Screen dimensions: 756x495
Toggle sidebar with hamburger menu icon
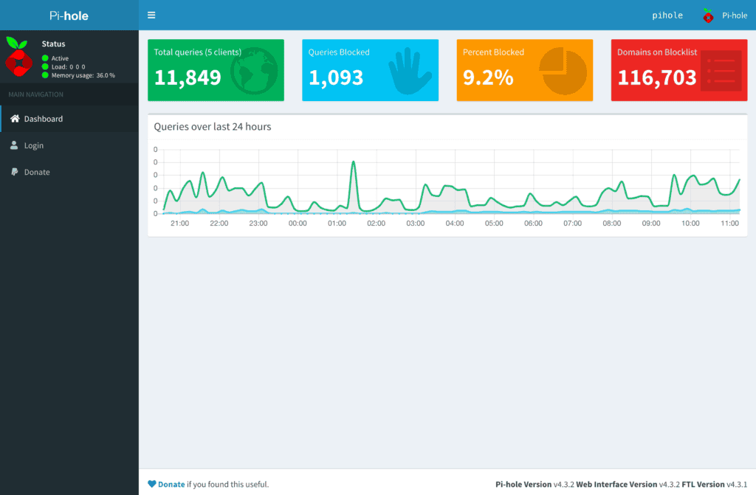(151, 15)
